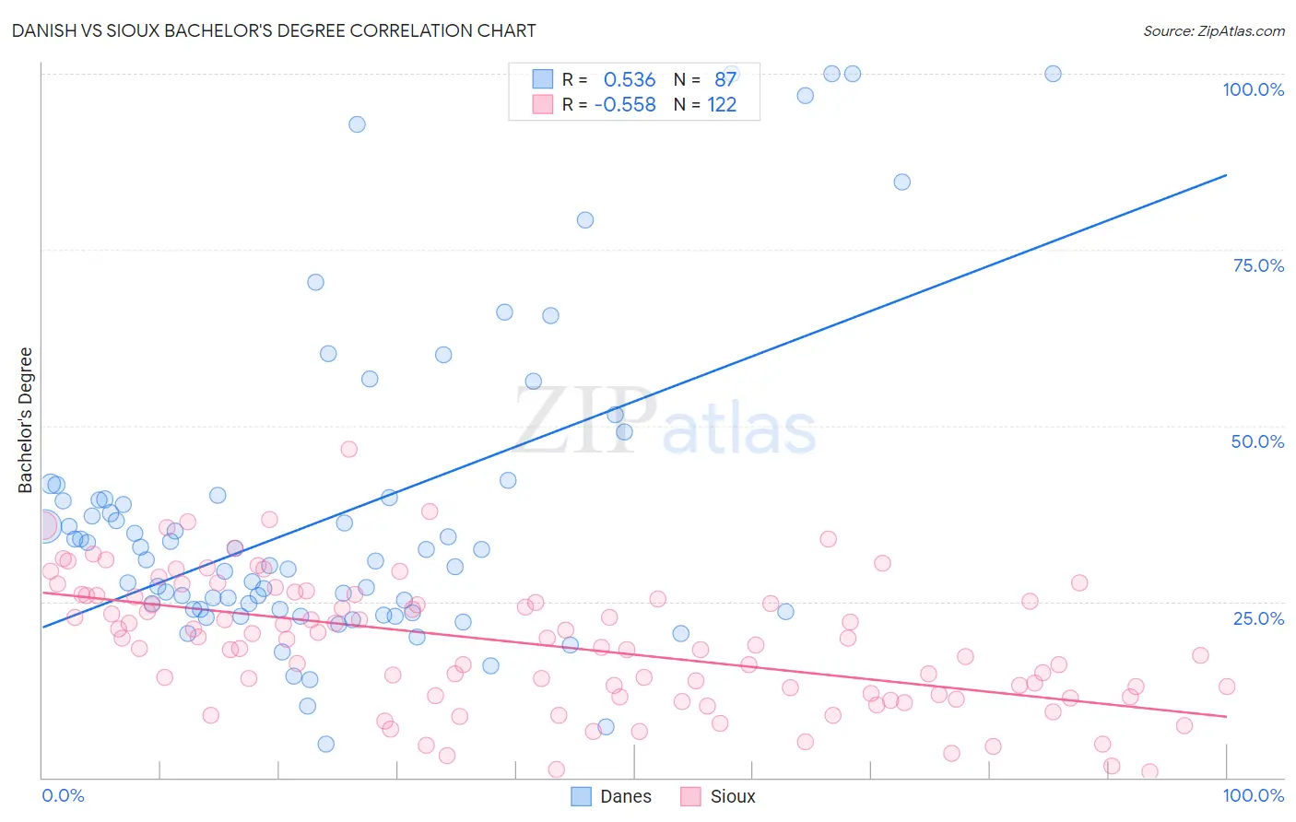Click the blue swatch beside R = 0.536
The width and height of the screenshot is (1296, 822).
543,79
